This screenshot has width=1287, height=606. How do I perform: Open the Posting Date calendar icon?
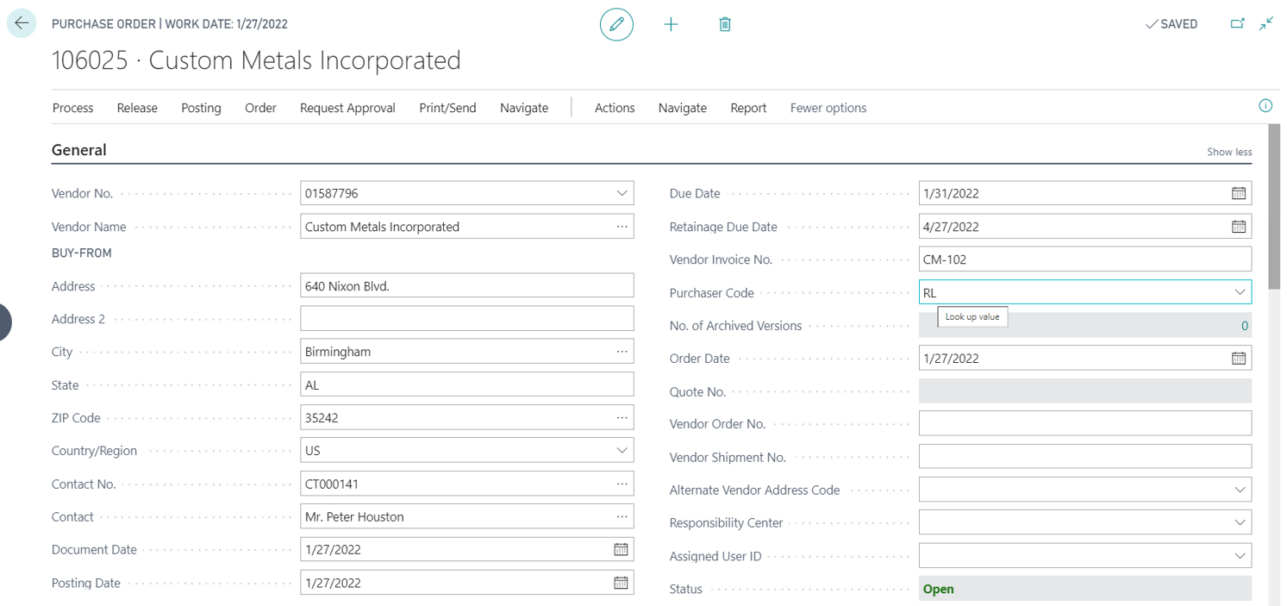point(621,583)
